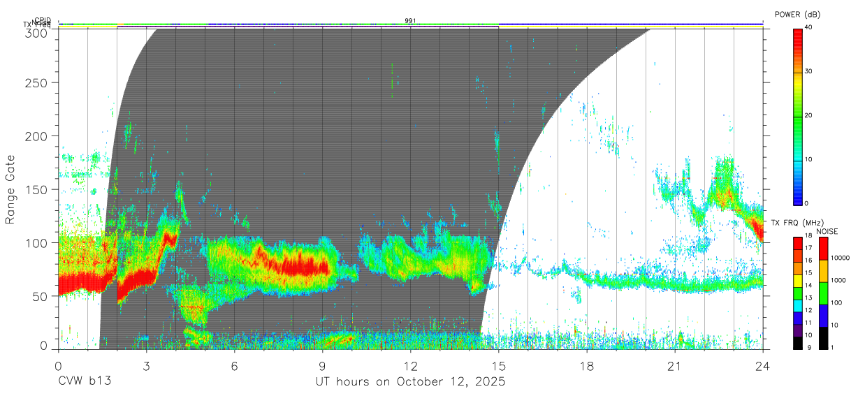858x396 pixels.
Task: Click the 'POWER (dB)' legend title
Action: point(798,14)
